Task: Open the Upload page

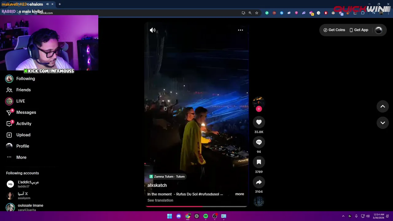Action: [19, 135]
